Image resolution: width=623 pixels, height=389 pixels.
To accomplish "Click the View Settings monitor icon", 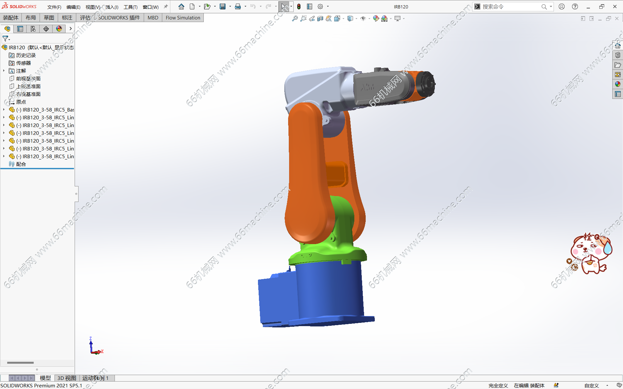I will point(397,18).
